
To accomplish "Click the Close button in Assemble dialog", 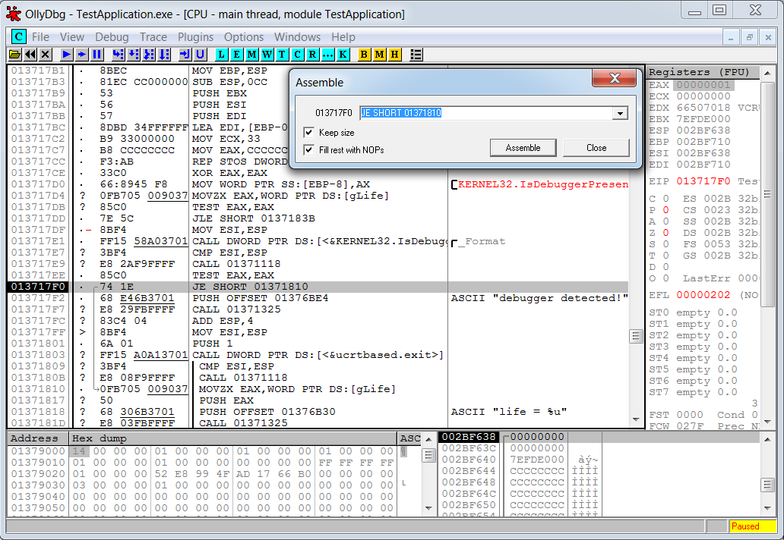I will 596,148.
